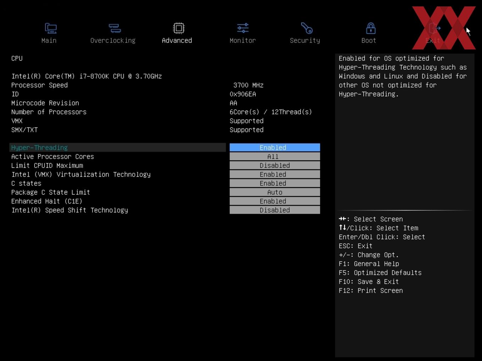
Task: Click the SMX/TXT Supported value
Action: coord(247,130)
